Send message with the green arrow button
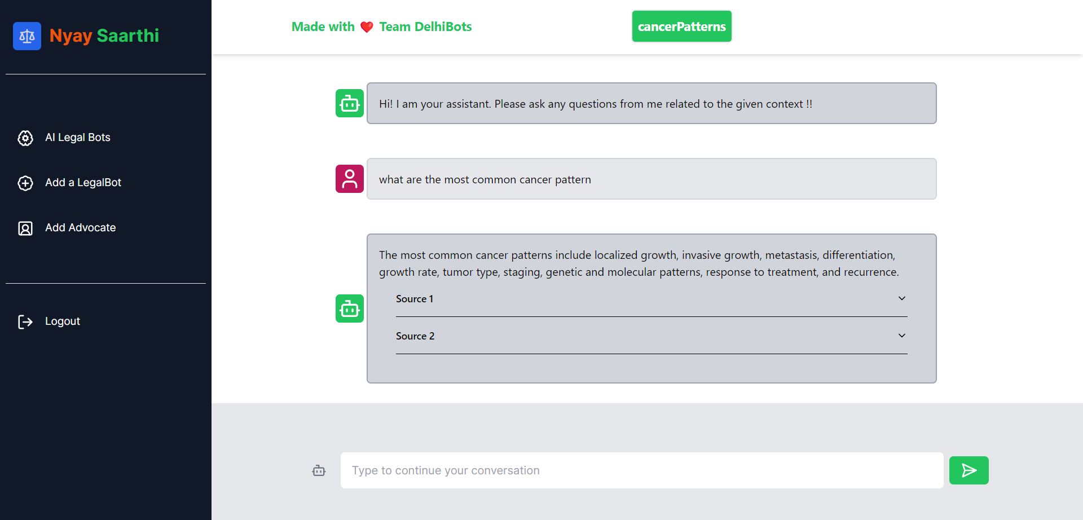The image size is (1083, 520). pyautogui.click(x=968, y=470)
